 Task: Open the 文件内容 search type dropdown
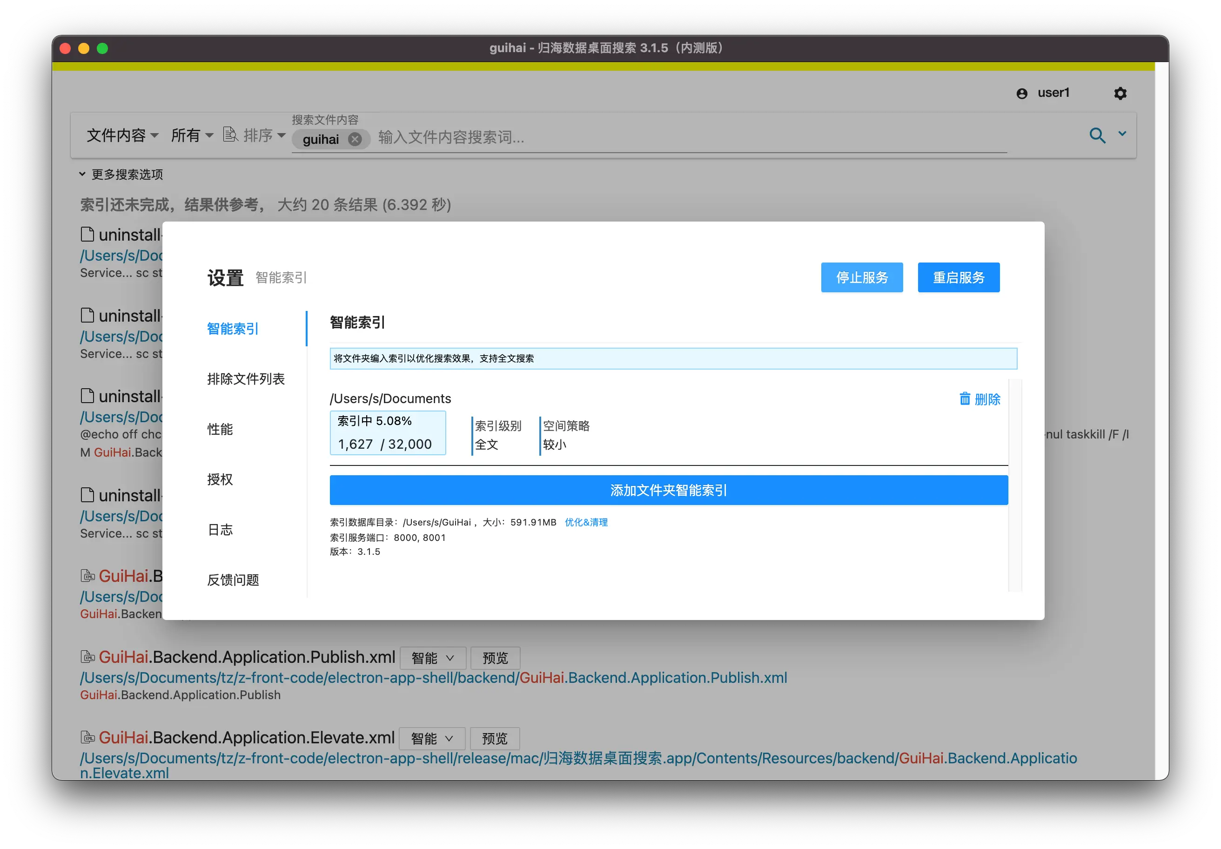(122, 135)
